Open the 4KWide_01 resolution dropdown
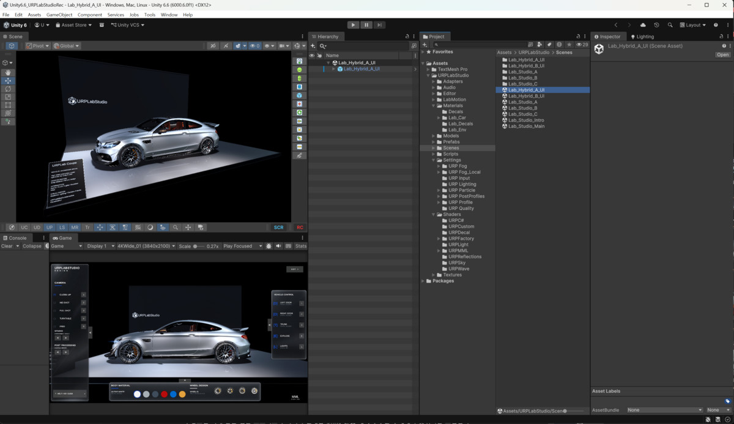 [x=146, y=246]
